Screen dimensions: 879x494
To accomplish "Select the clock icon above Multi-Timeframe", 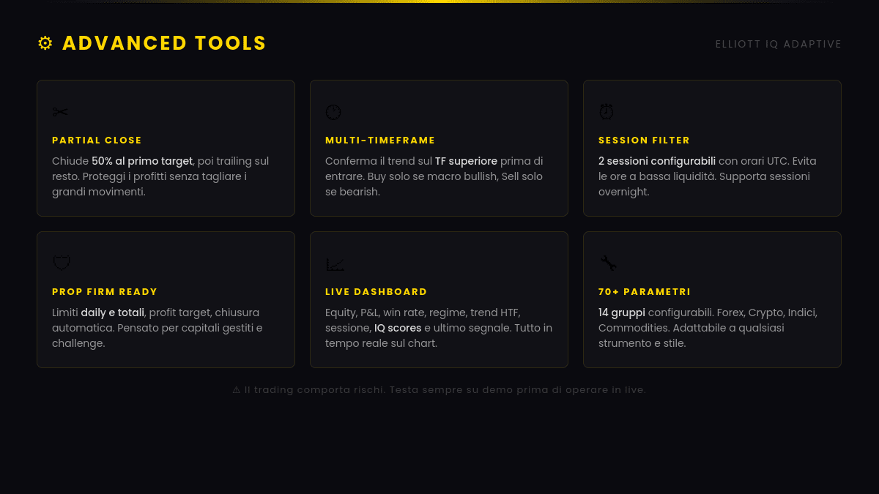I will [x=333, y=111].
